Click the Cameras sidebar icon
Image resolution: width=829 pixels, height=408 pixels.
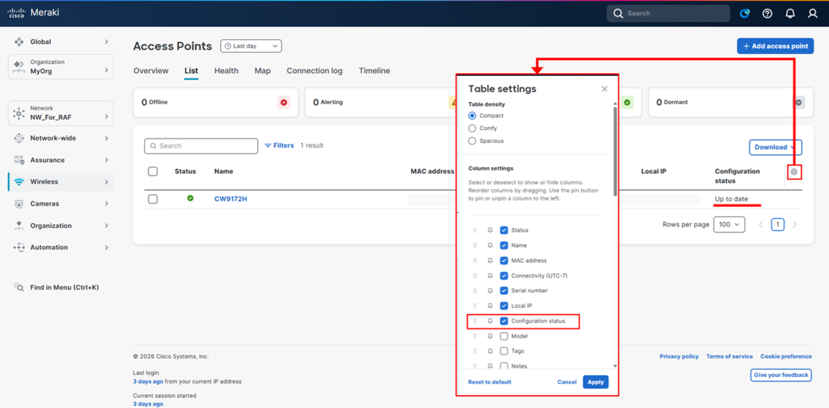point(19,204)
